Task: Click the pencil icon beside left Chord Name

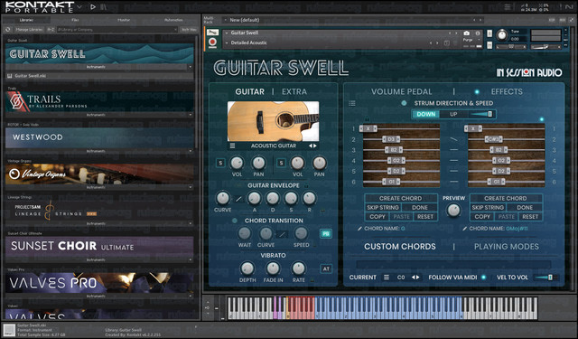Action: [x=359, y=229]
